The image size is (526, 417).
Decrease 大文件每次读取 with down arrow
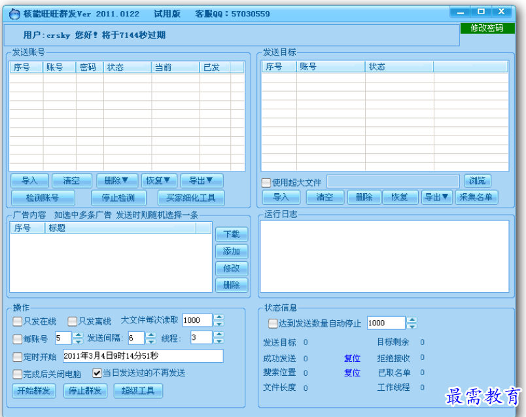(x=219, y=323)
